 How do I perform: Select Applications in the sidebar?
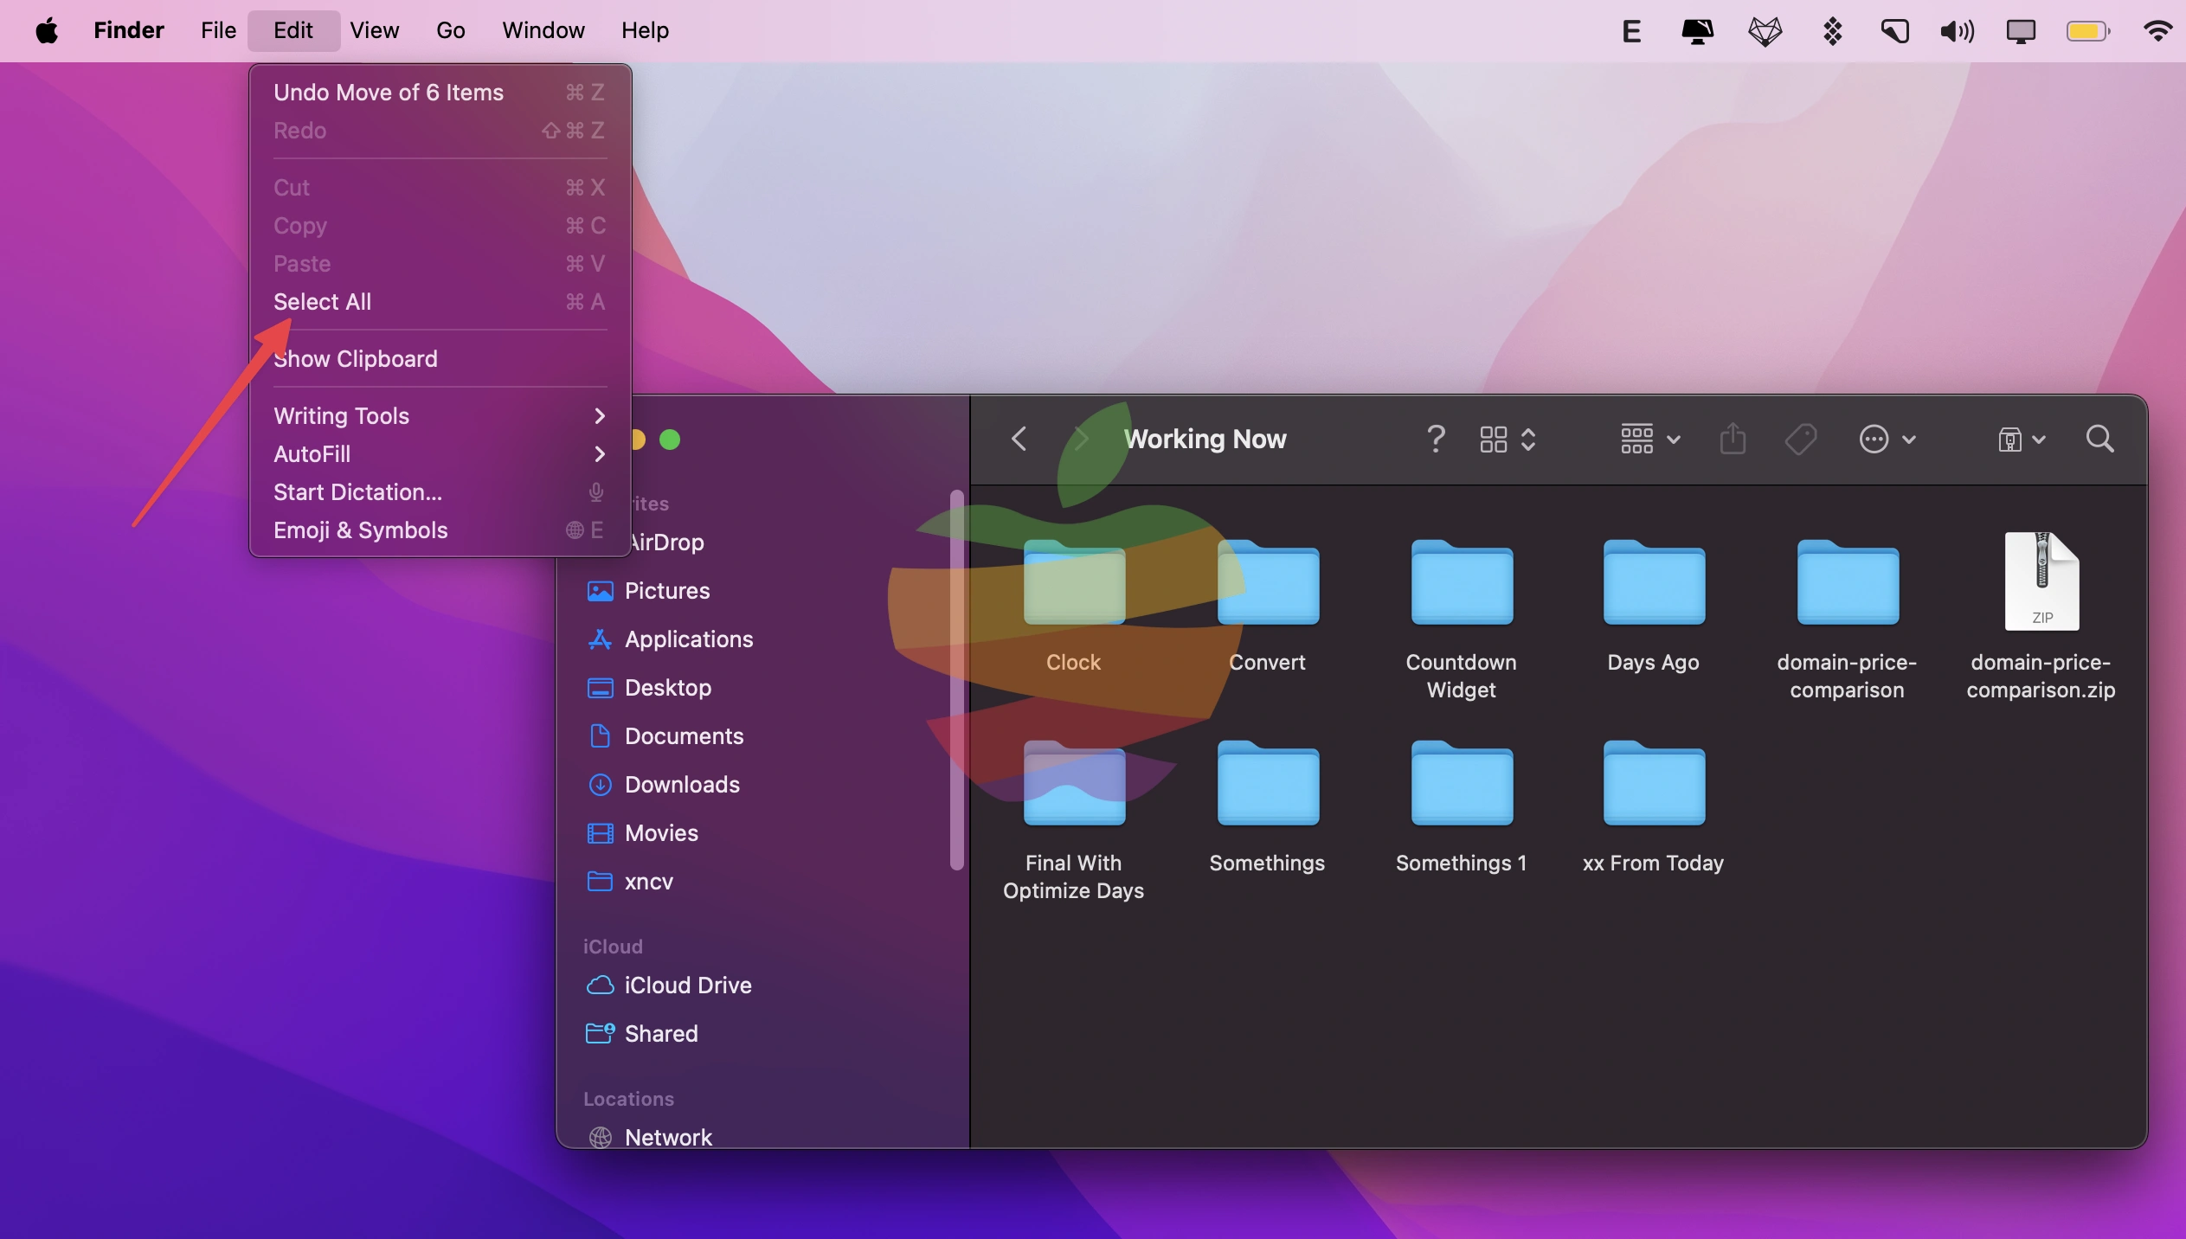coord(762,639)
